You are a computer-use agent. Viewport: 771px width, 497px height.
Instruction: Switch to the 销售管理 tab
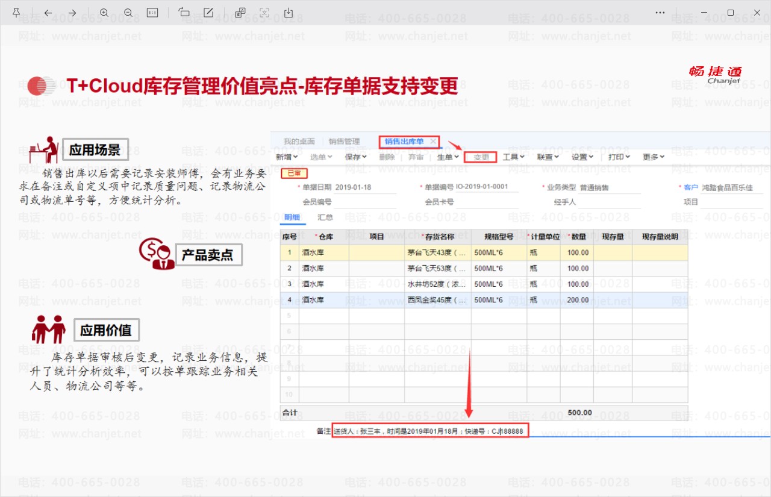[x=345, y=142]
